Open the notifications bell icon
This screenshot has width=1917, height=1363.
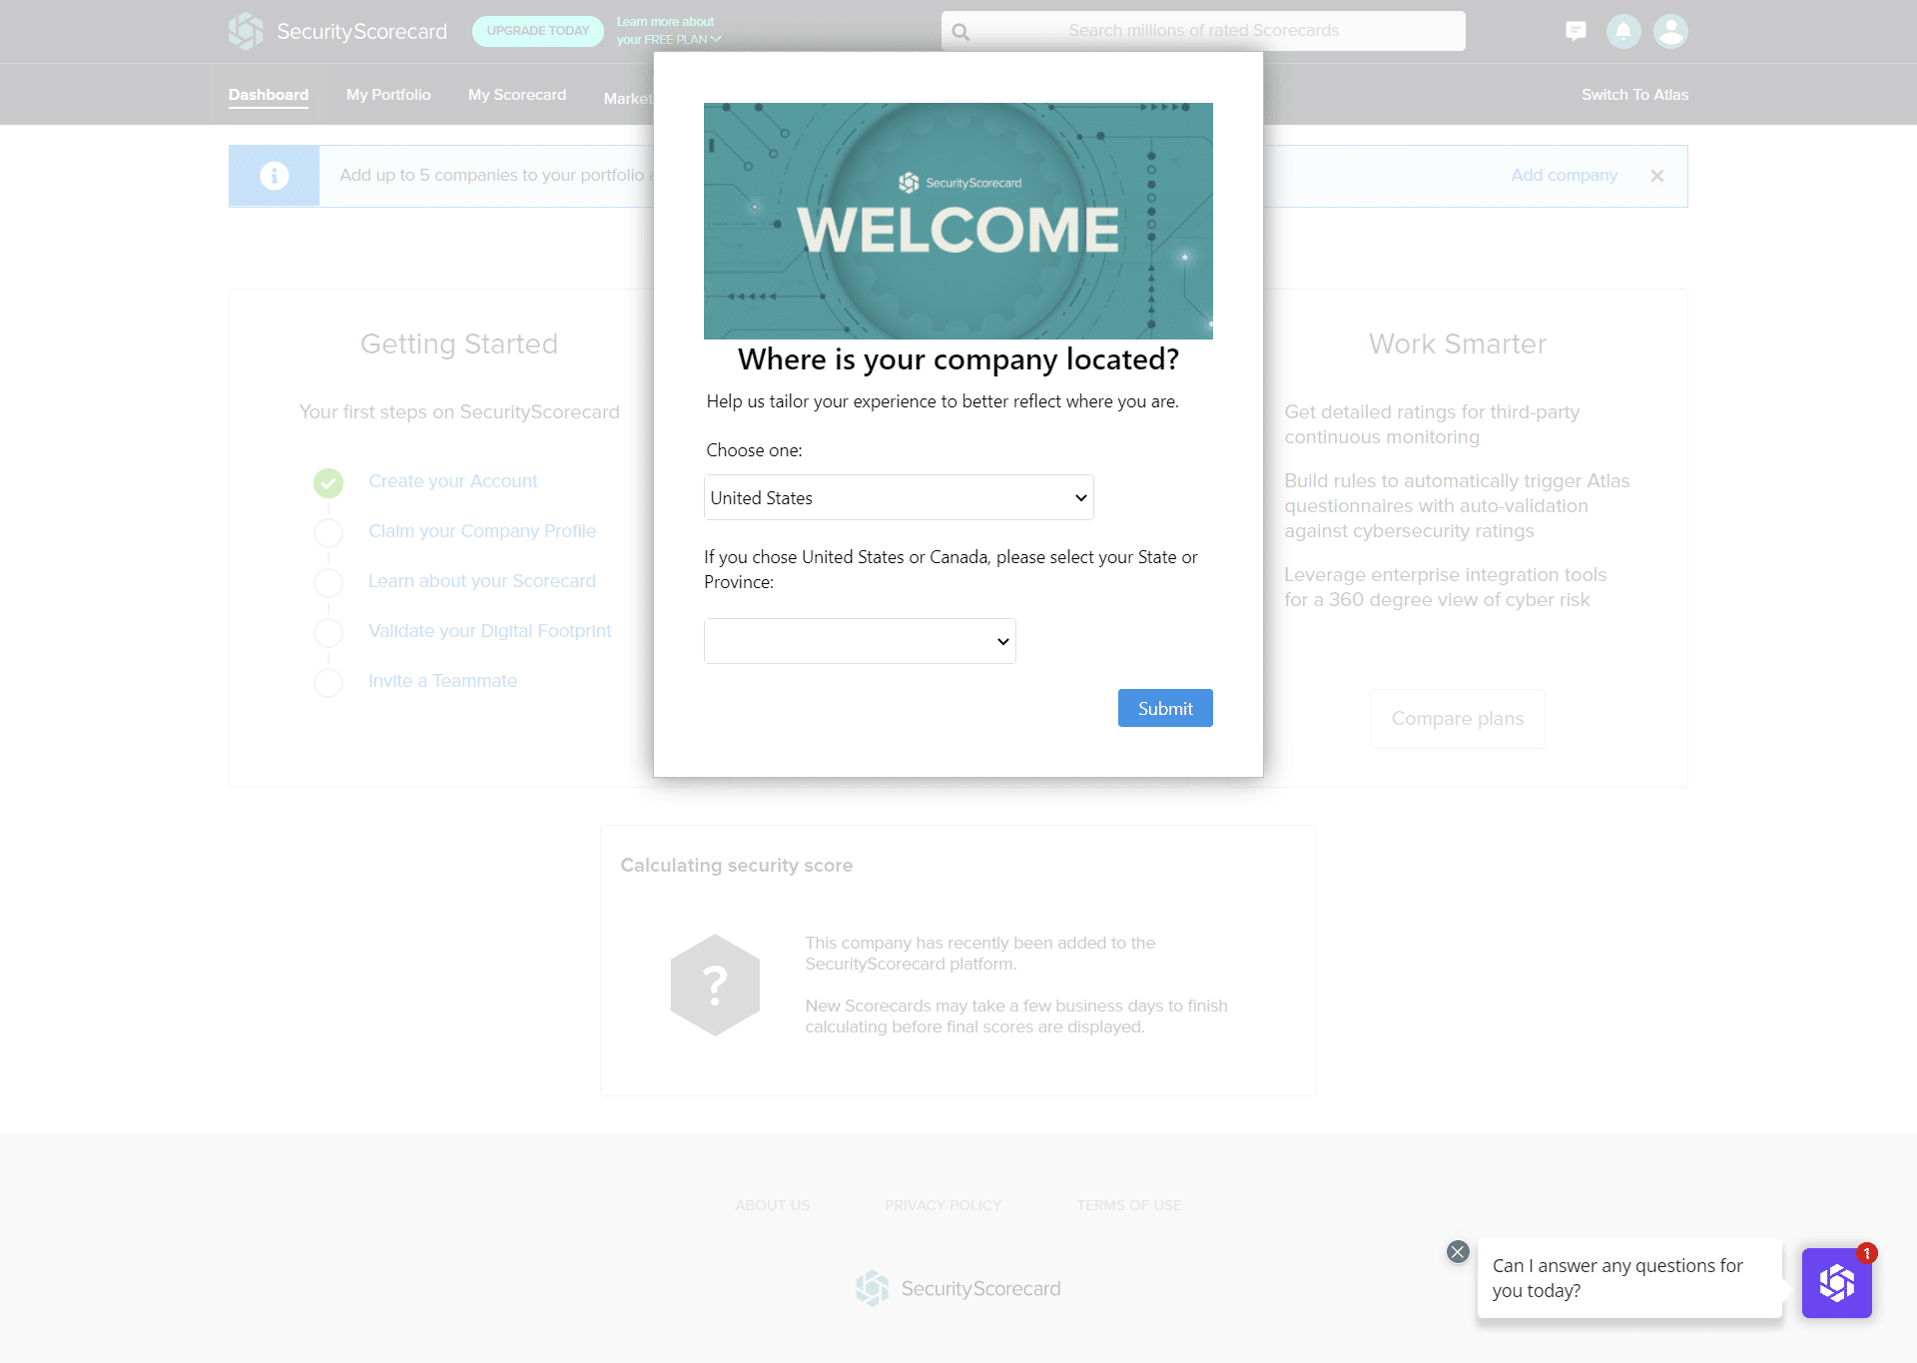point(1623,30)
